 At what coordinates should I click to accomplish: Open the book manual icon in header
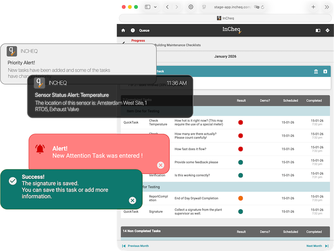pos(318,30)
